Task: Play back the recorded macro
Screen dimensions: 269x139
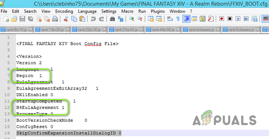Action: pyautogui.click(x=238, y=19)
